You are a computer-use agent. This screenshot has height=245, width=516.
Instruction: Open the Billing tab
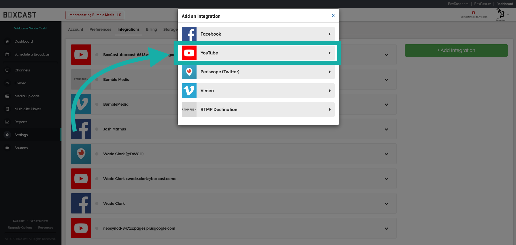(x=151, y=29)
